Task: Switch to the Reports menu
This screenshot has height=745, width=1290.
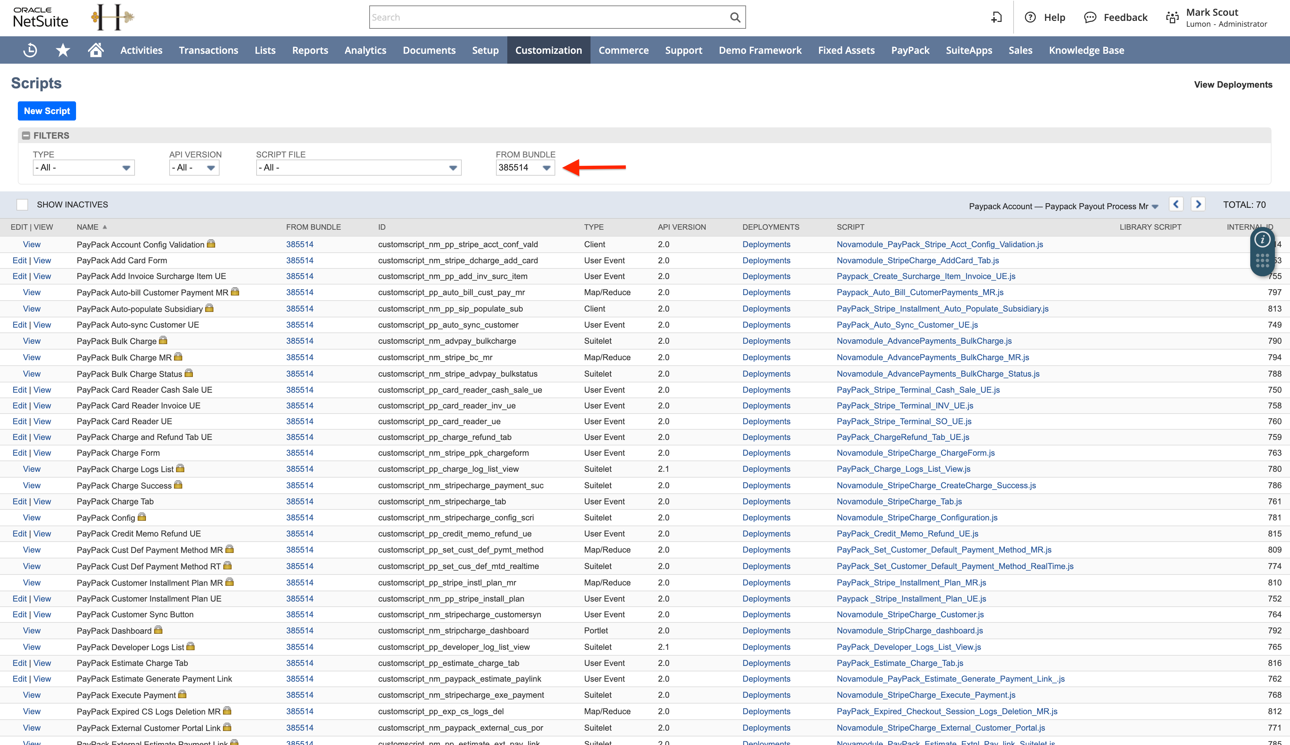Action: click(x=310, y=50)
